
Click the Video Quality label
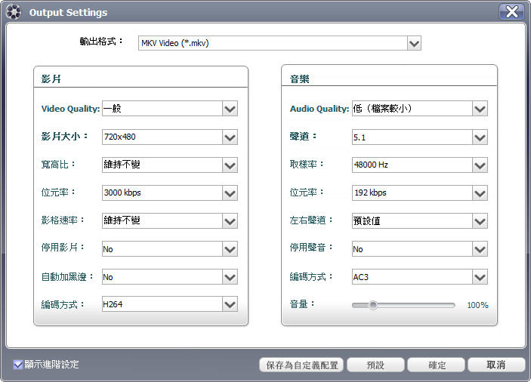click(70, 109)
